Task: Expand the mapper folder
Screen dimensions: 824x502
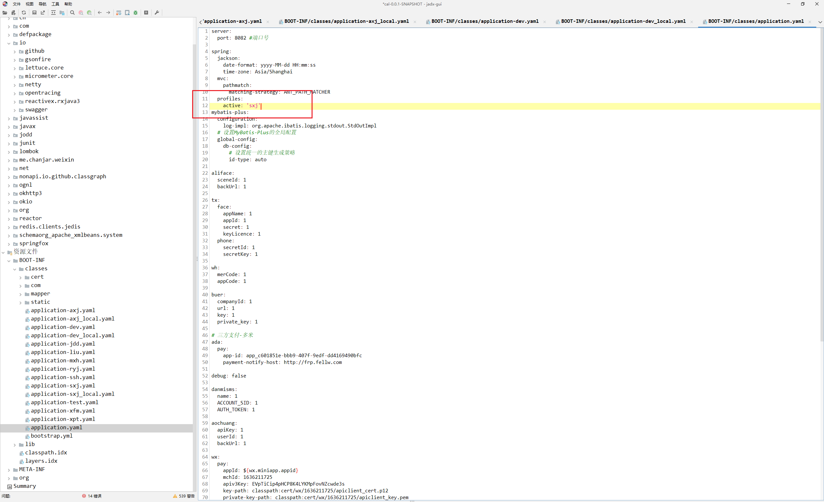Action: (21, 294)
